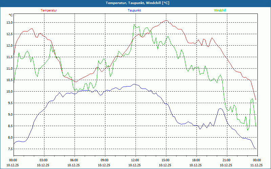Click the 18:00 time axis label
The width and height of the screenshot is (271, 169).
(x=196, y=160)
